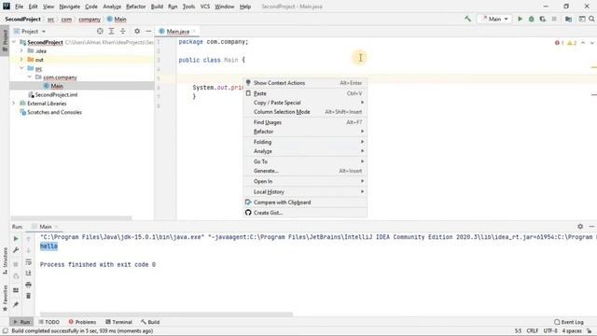This screenshot has height=336, width=597.
Task: Print Run console output icon
Action: point(29,285)
